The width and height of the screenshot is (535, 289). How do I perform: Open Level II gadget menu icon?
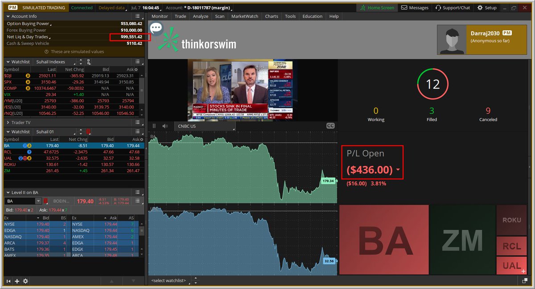pyautogui.click(x=138, y=193)
